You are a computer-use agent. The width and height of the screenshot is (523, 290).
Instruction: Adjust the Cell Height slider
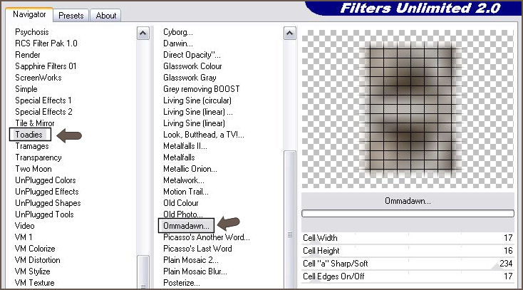coord(406,251)
